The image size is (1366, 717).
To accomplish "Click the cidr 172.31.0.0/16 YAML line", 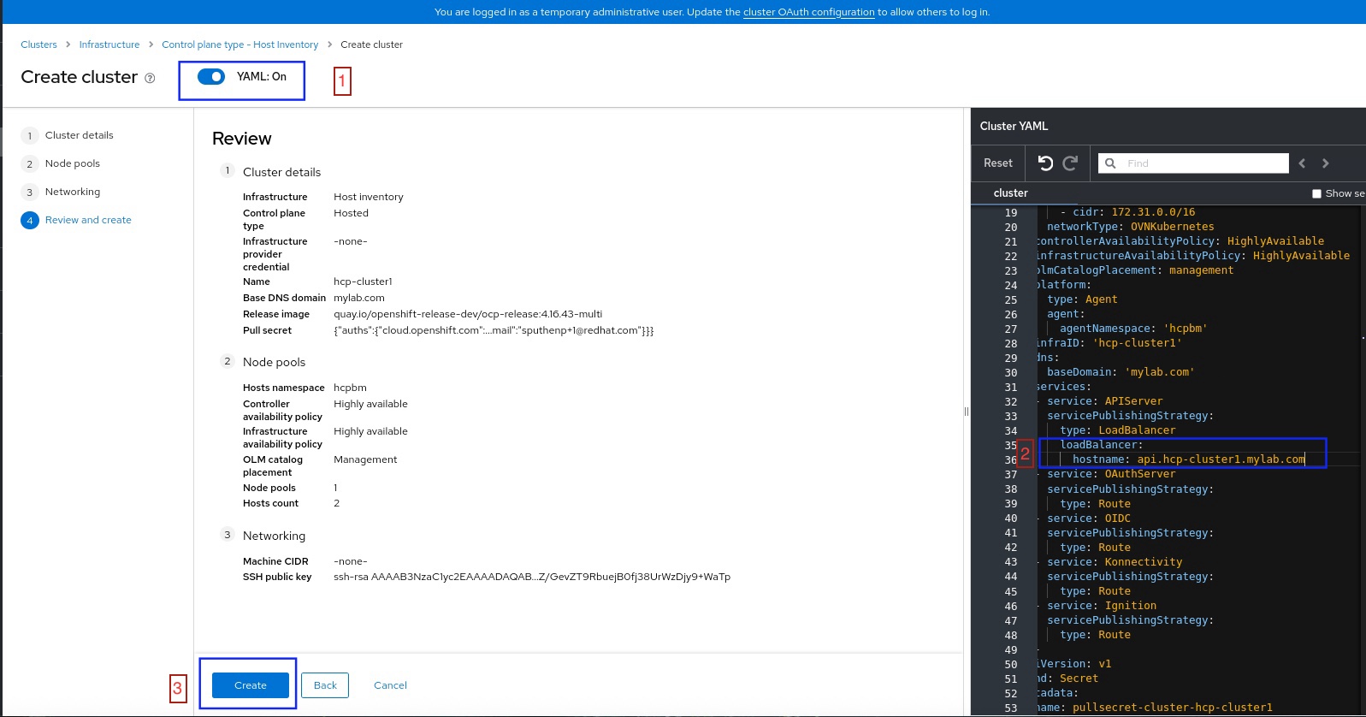I will (x=1127, y=212).
